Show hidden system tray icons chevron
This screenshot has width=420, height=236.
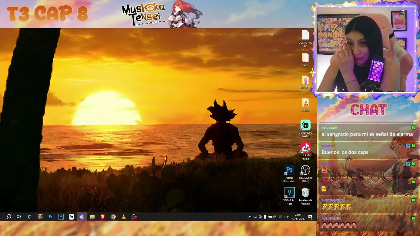click(250, 217)
